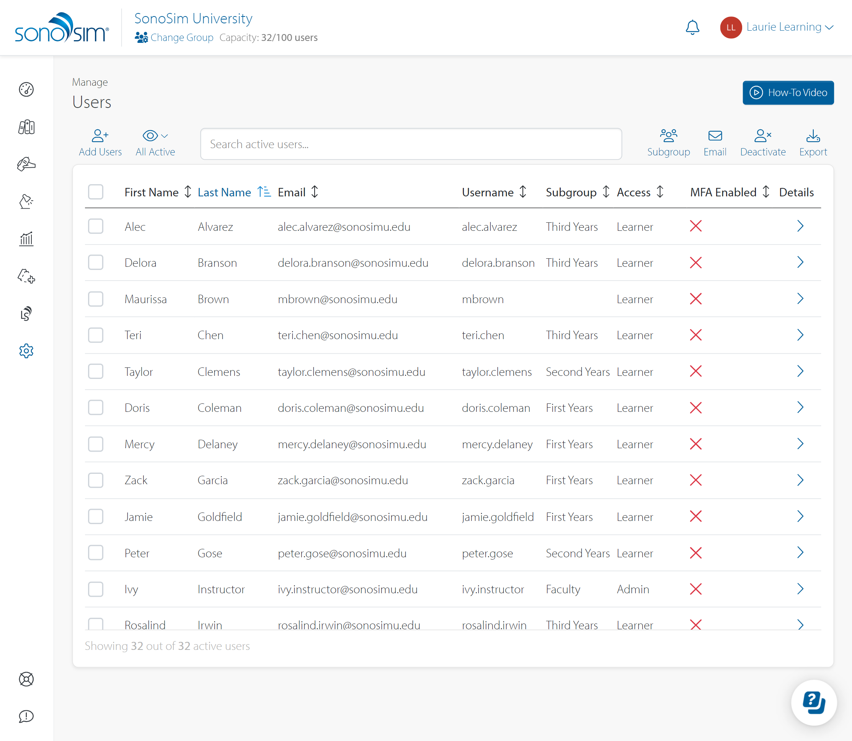Click the Search active users field
Screen dimensions: 852x741
(411, 144)
